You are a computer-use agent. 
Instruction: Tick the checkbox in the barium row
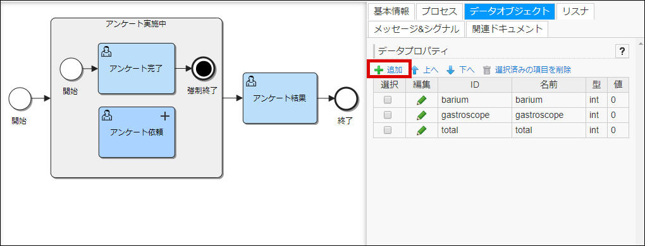[388, 100]
